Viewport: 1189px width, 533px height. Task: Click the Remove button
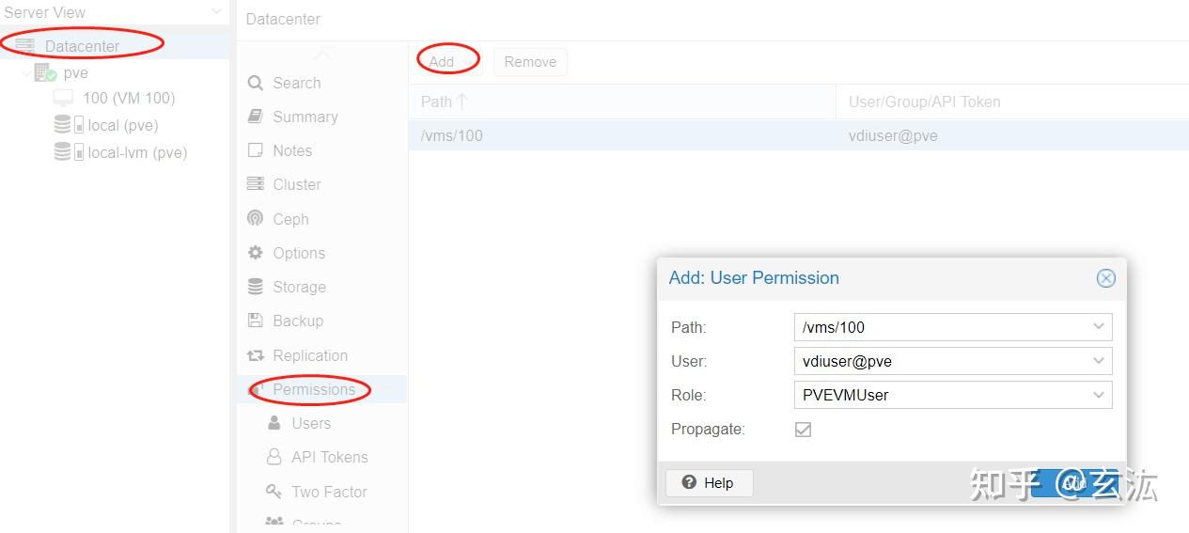[530, 62]
